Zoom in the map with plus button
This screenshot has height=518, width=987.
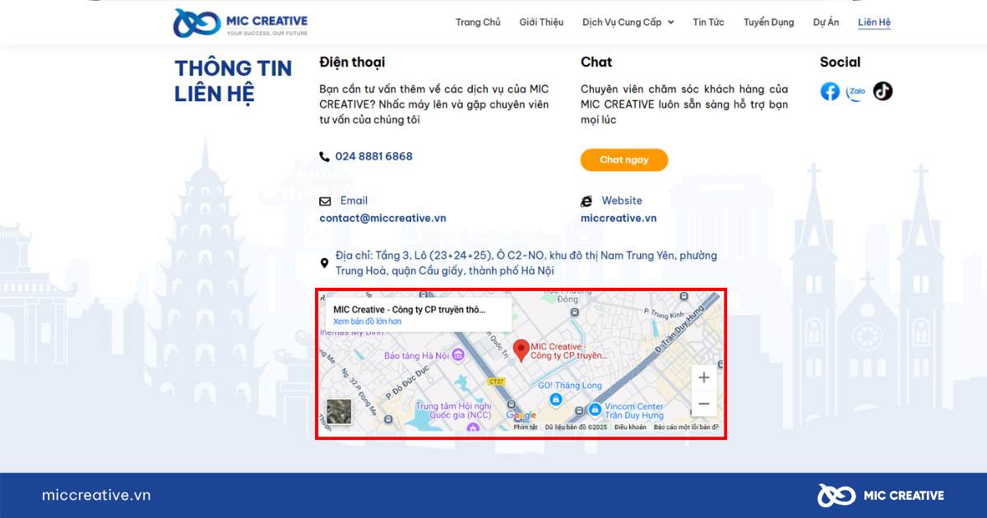pyautogui.click(x=704, y=377)
